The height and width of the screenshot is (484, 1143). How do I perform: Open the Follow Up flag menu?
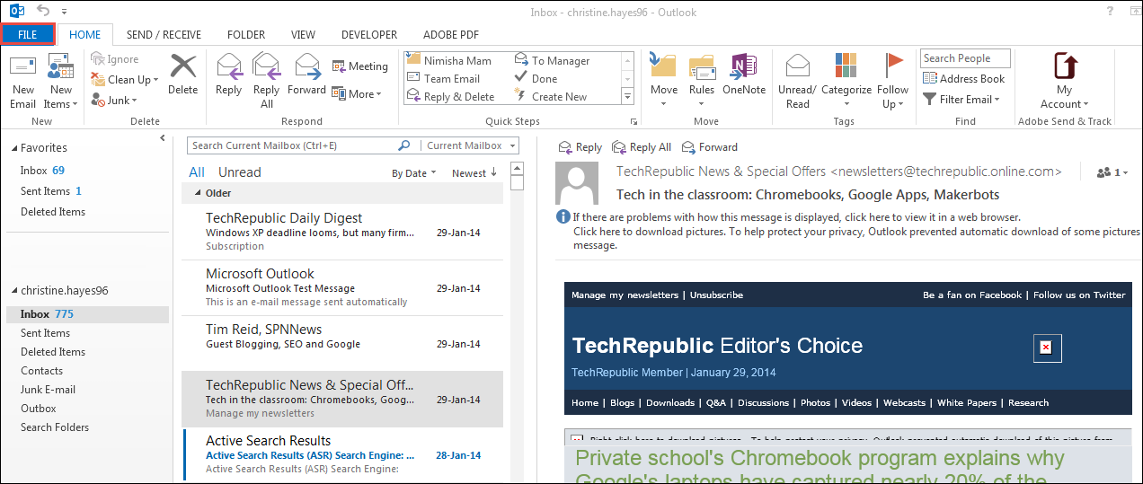[893, 81]
